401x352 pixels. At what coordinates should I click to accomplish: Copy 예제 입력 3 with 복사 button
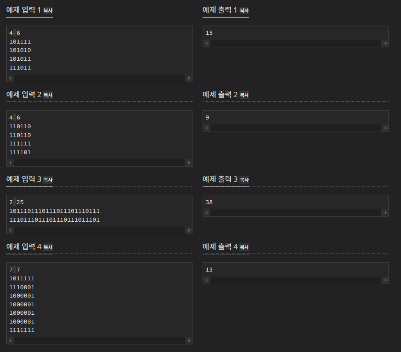(x=48, y=180)
